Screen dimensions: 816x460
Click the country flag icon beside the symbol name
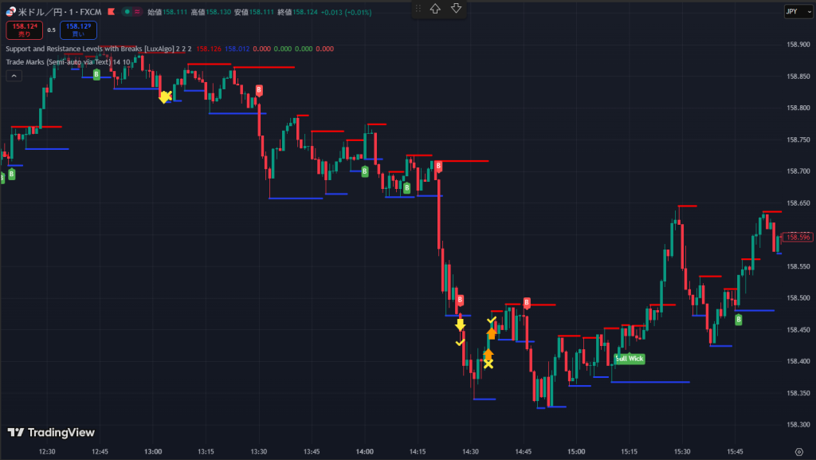(10, 12)
